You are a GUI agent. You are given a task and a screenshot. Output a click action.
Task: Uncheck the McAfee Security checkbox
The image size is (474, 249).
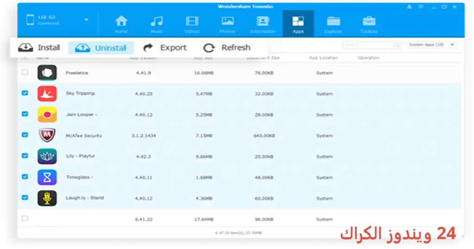coord(25,135)
